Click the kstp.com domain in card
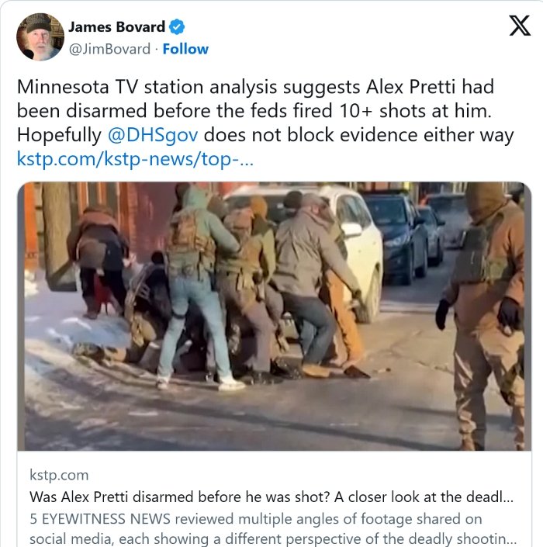 (59, 475)
